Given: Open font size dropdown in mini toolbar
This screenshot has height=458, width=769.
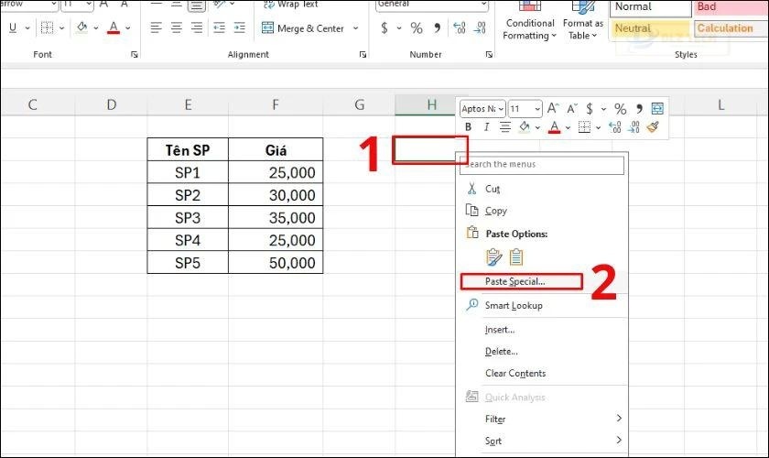Looking at the screenshot, I should pyautogui.click(x=536, y=109).
